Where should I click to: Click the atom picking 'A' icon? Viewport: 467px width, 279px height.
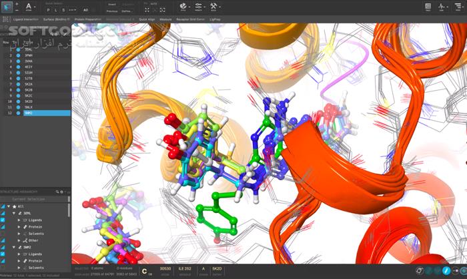29,7
